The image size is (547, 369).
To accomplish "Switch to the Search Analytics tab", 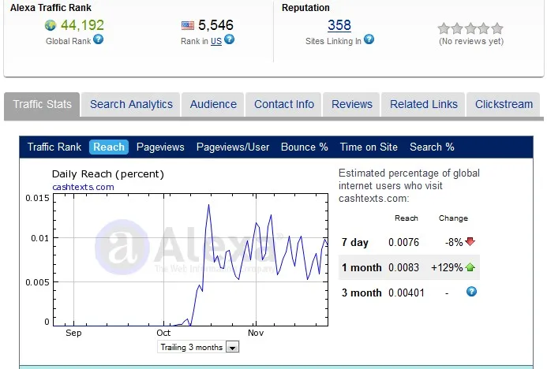I will (x=131, y=104).
